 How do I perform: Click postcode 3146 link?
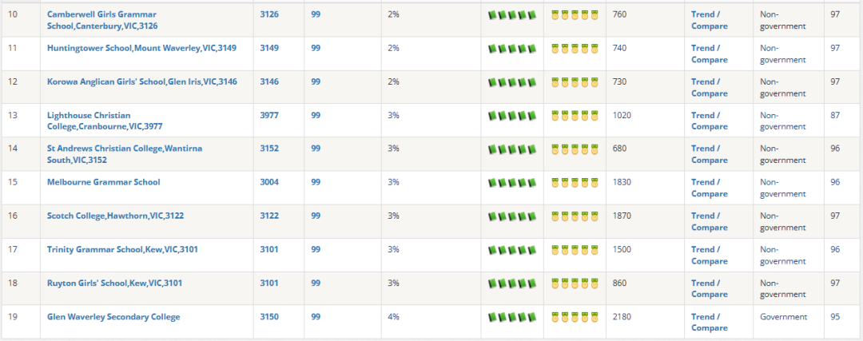point(269,81)
